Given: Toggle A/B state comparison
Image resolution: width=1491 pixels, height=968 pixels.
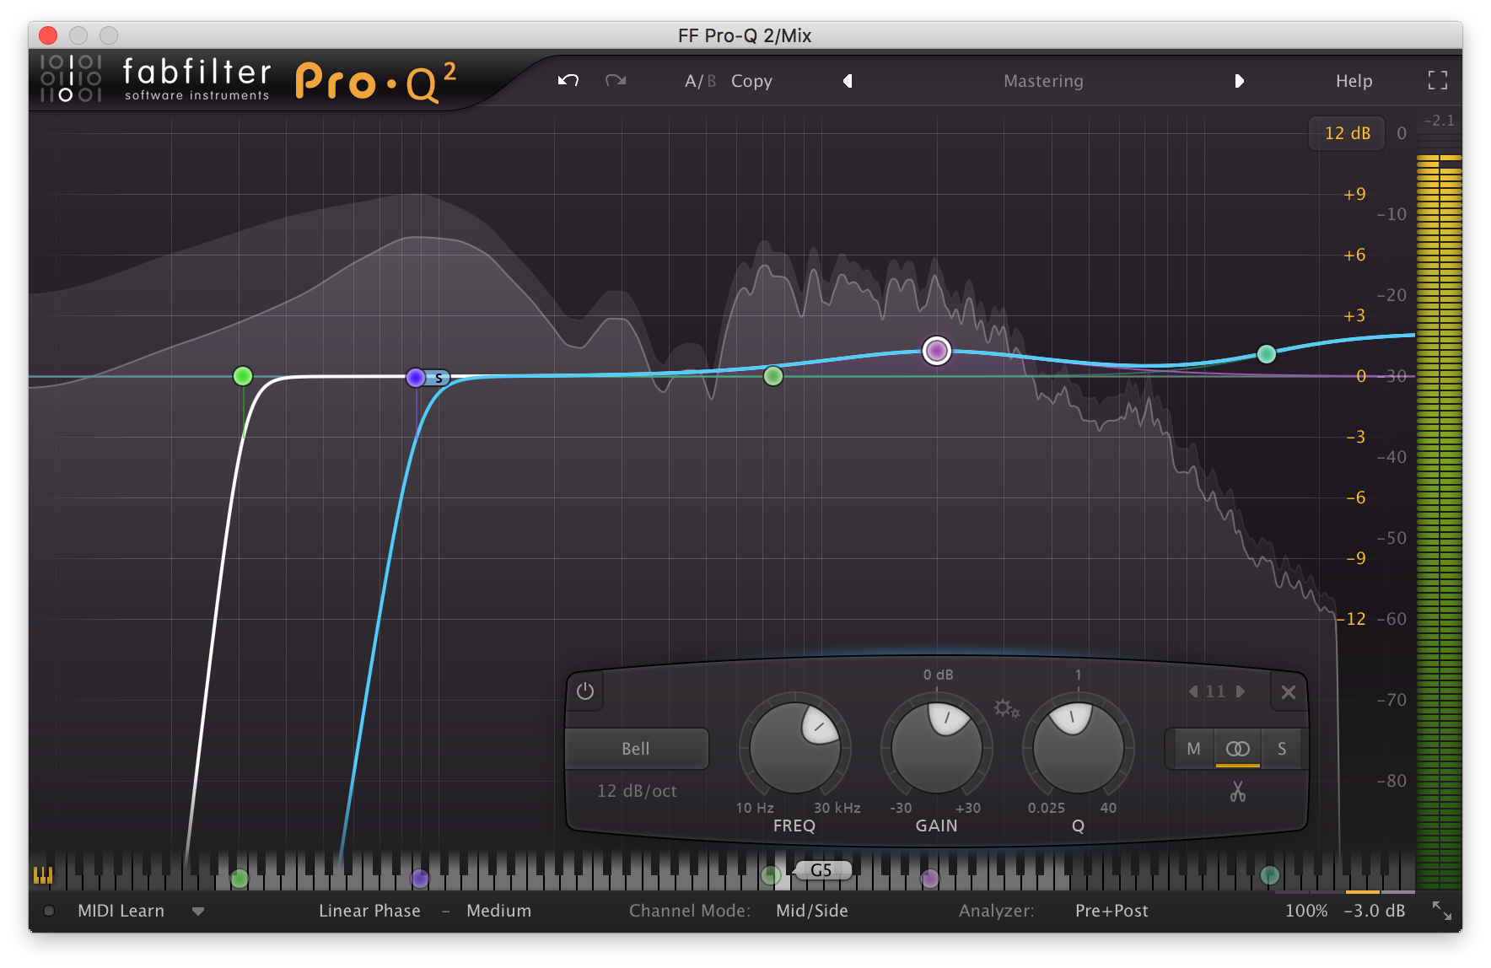Looking at the screenshot, I should pos(700,81).
